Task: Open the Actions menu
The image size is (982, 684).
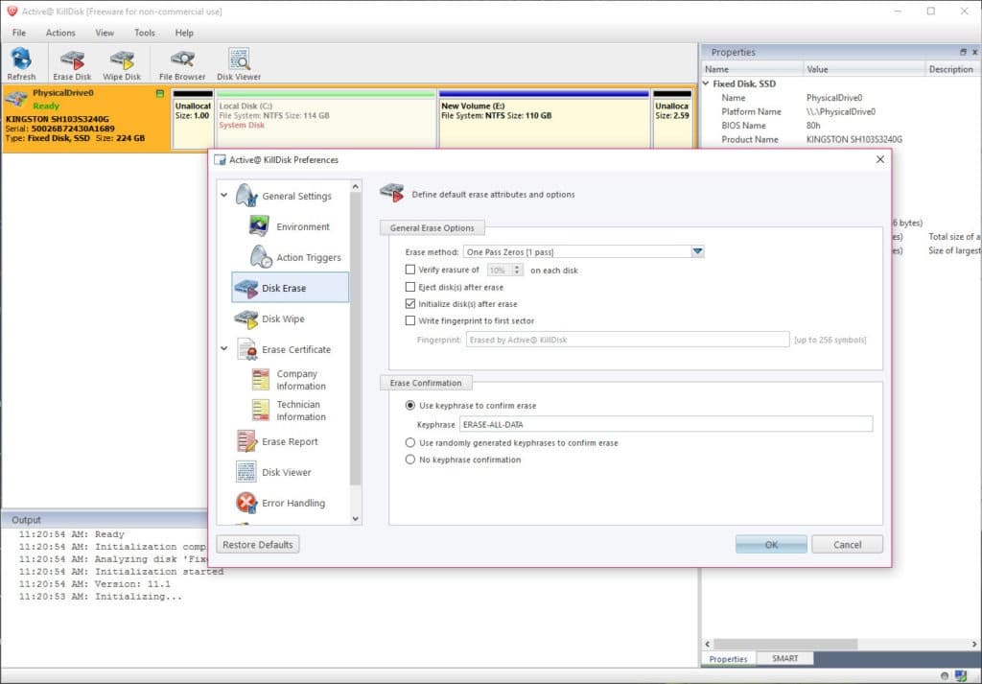Action: [x=60, y=33]
